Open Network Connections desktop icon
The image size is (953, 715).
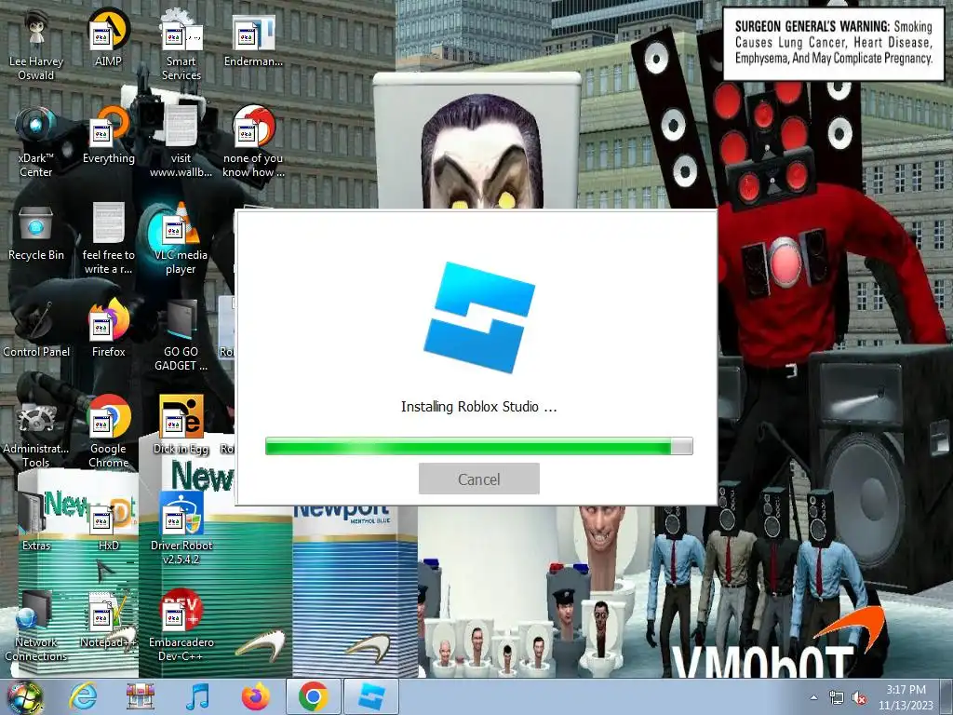pyautogui.click(x=36, y=625)
